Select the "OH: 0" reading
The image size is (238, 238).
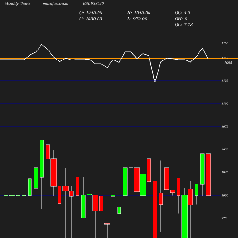click(x=181, y=19)
